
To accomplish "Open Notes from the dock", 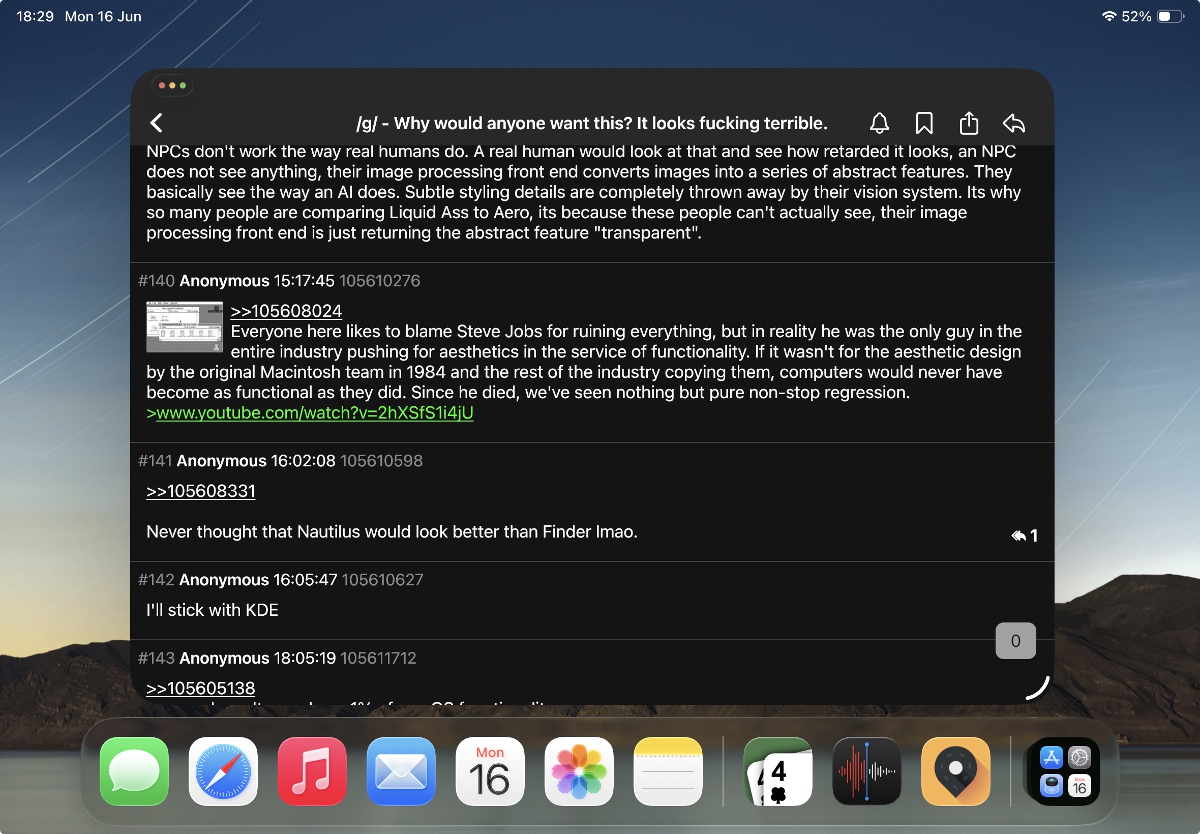I will point(668,771).
